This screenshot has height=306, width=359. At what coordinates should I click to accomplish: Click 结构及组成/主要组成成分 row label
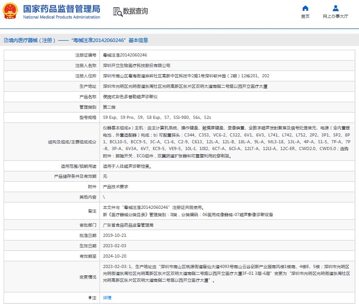coord(72,142)
